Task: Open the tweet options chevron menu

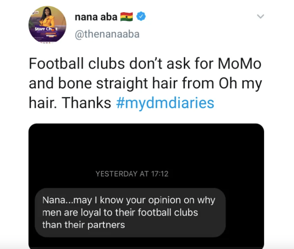Action: point(261,16)
